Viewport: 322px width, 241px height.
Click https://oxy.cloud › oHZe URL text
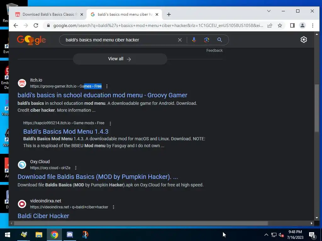[x=50, y=168]
